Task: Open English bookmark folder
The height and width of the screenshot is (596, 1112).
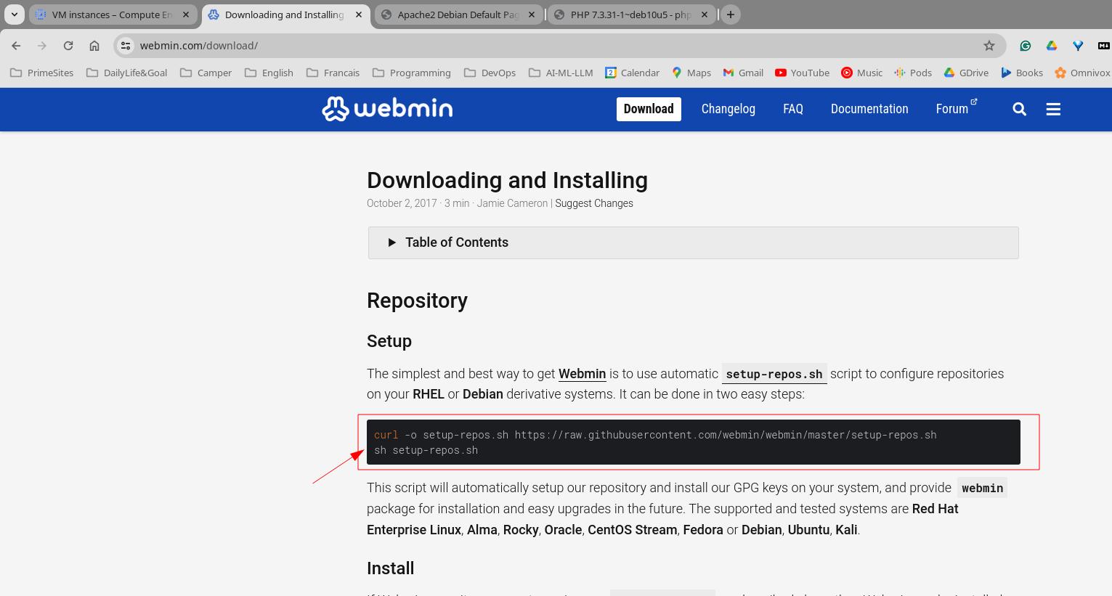Action: click(269, 73)
